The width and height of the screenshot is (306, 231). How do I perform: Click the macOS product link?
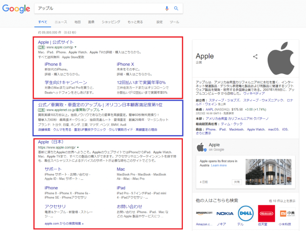click(273, 130)
